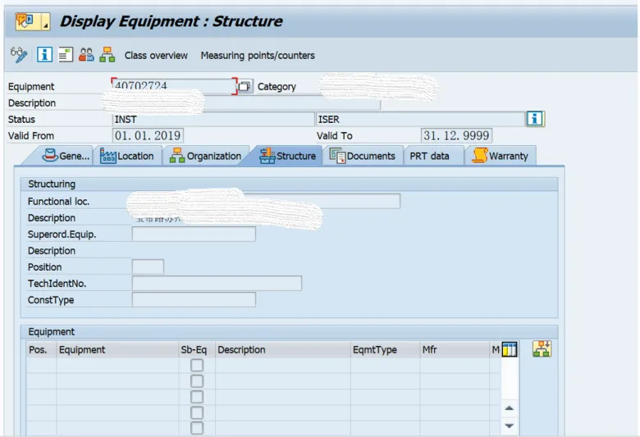
Task: Click the Superord.Equip. input field
Action: point(194,234)
